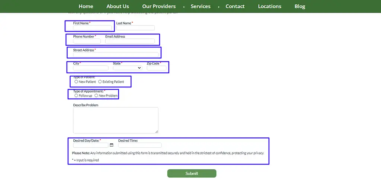Open the Contact page
The width and height of the screenshot is (381, 180).
click(235, 7)
